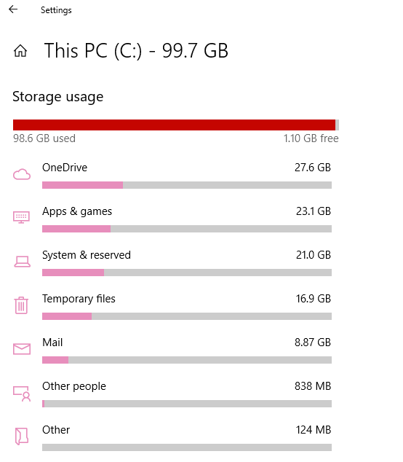This screenshot has width=403, height=462.
Task: Click the Other folder icon
Action: tap(22, 436)
